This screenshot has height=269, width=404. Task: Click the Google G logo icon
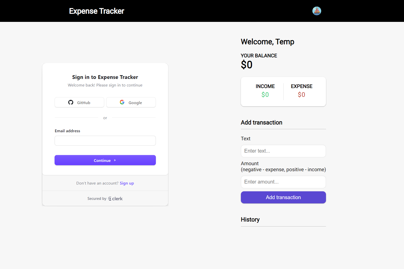click(x=122, y=102)
